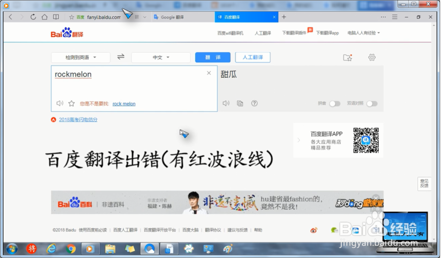This screenshot has width=442, height=258.
Task: Open the WeChat icon in footer
Action: click(x=334, y=231)
